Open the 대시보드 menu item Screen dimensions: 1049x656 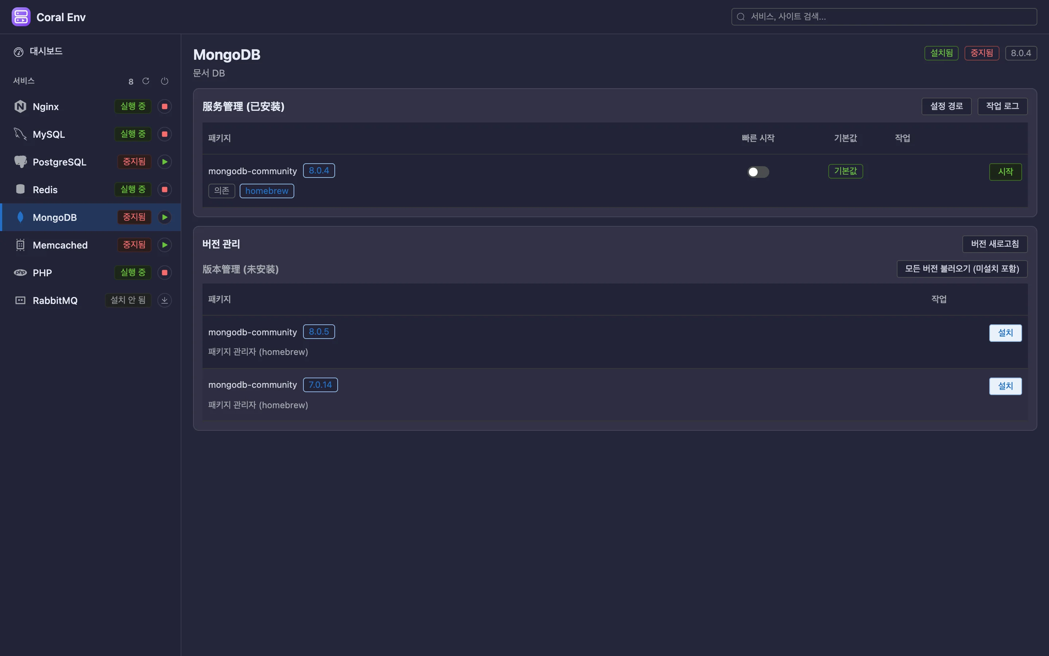click(x=90, y=51)
